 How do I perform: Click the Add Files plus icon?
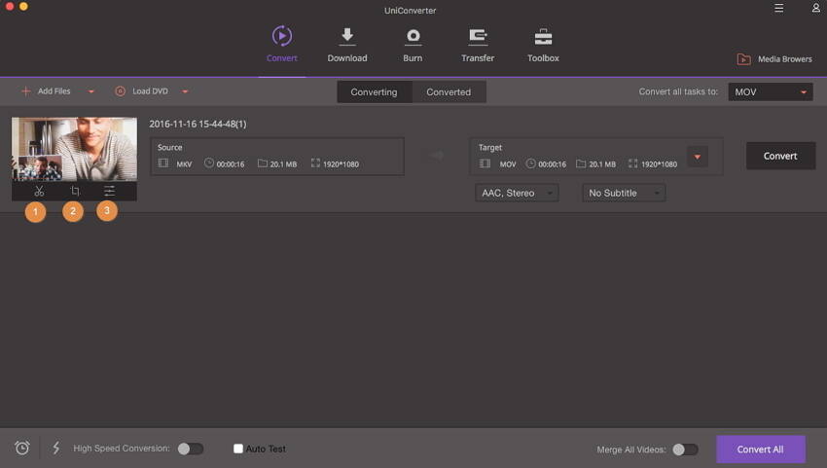click(25, 91)
